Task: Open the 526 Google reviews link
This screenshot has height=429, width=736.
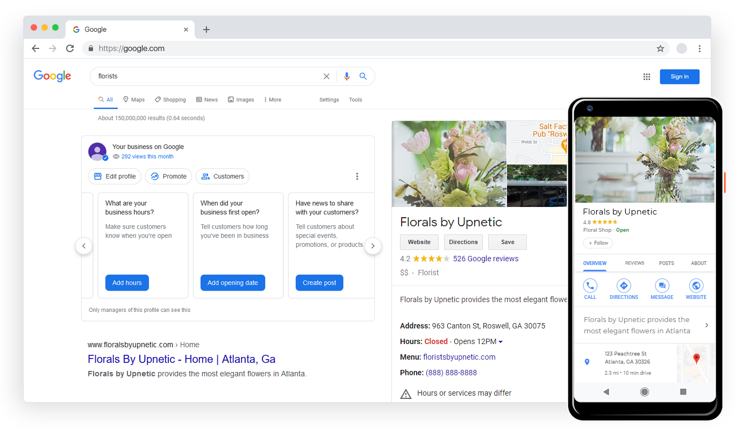Action: (485, 259)
